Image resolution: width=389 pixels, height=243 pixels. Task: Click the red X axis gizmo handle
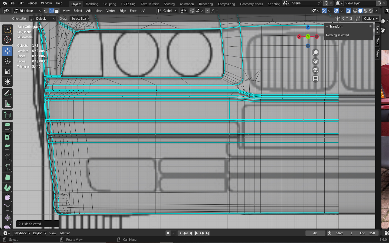click(x=299, y=37)
